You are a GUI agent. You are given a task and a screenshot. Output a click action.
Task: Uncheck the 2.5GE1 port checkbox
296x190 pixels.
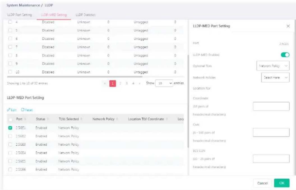(x=10, y=128)
